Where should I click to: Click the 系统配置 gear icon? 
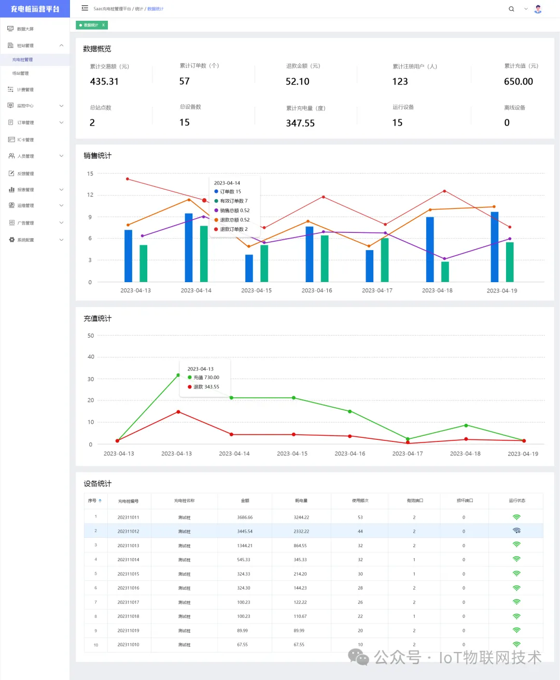(x=11, y=240)
